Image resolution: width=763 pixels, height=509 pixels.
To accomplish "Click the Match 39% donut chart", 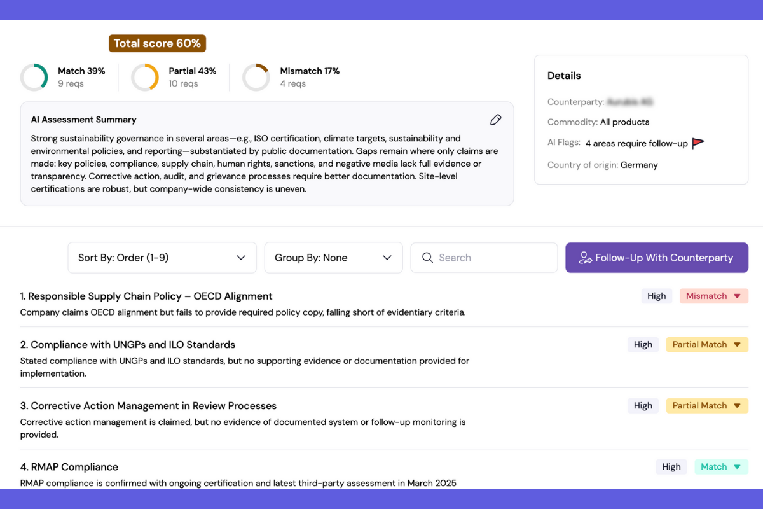I will pos(34,77).
